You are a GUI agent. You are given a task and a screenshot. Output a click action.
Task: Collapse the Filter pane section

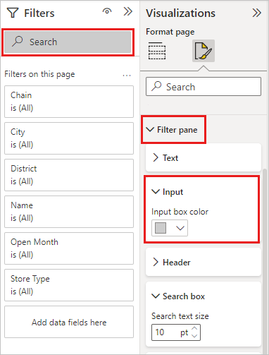[150, 130]
